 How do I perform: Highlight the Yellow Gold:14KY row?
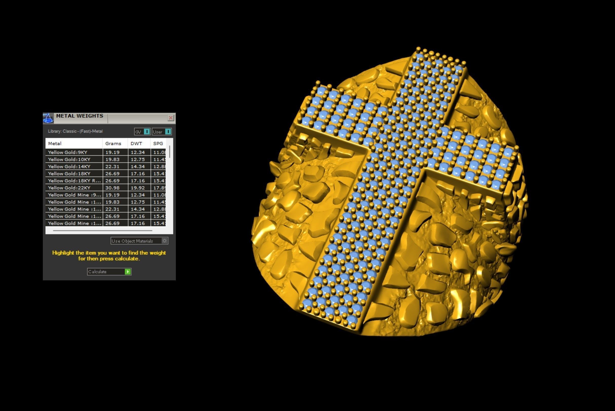click(106, 166)
